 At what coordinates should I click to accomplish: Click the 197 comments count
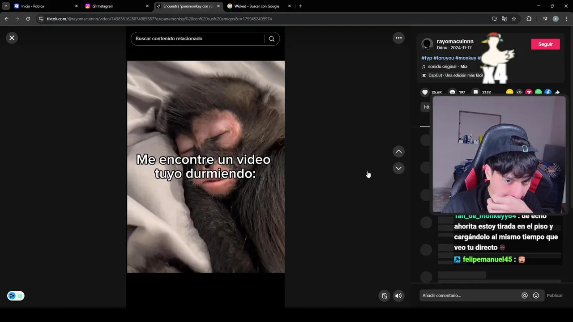click(x=462, y=92)
